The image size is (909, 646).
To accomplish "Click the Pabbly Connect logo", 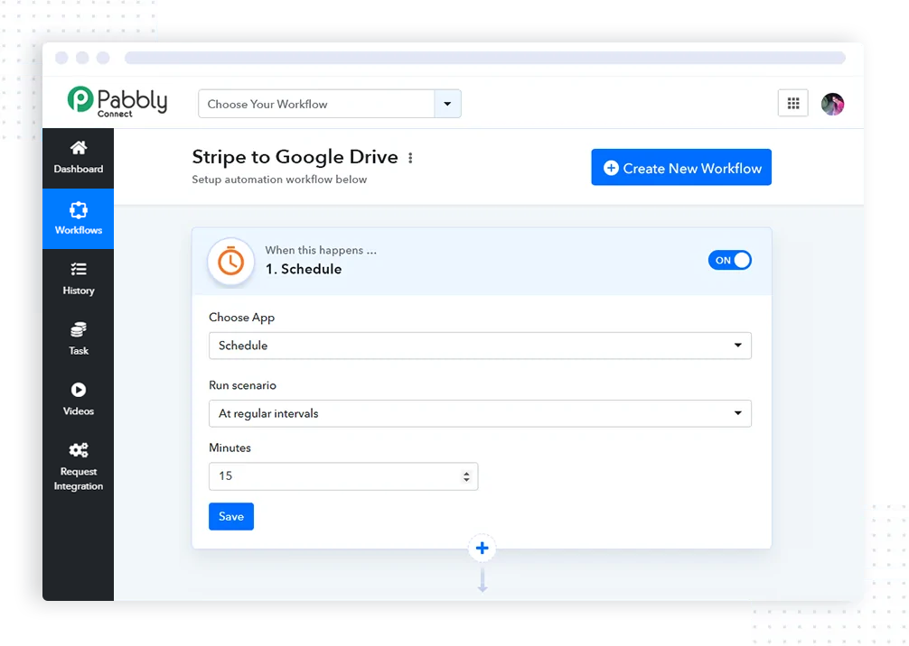I will click(x=117, y=102).
